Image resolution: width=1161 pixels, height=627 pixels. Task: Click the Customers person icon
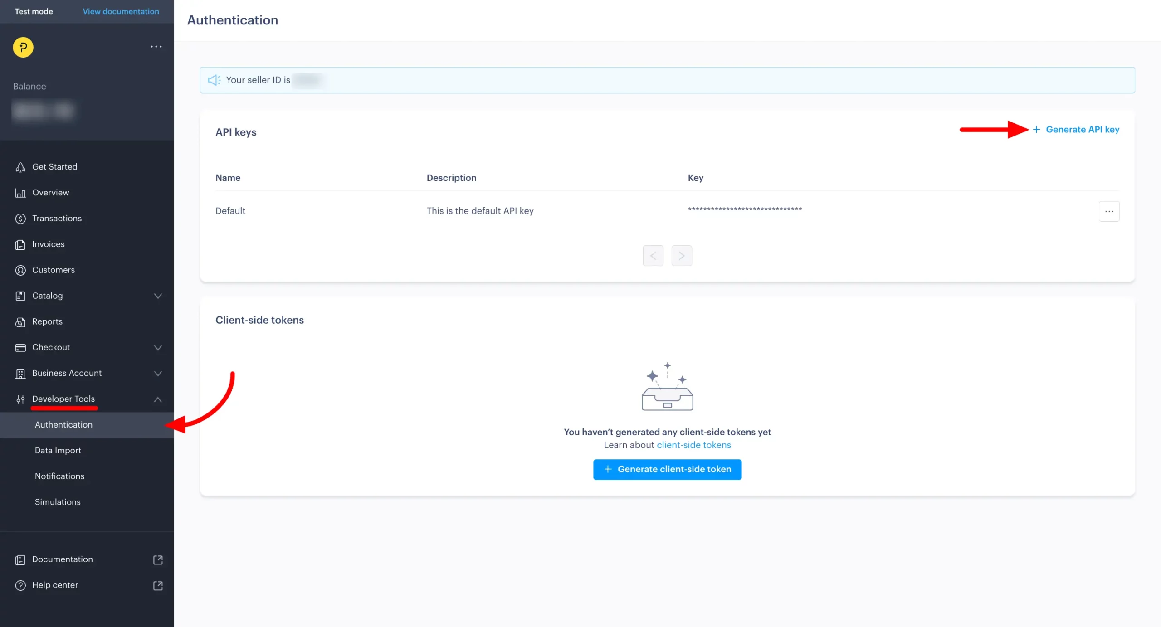point(20,270)
